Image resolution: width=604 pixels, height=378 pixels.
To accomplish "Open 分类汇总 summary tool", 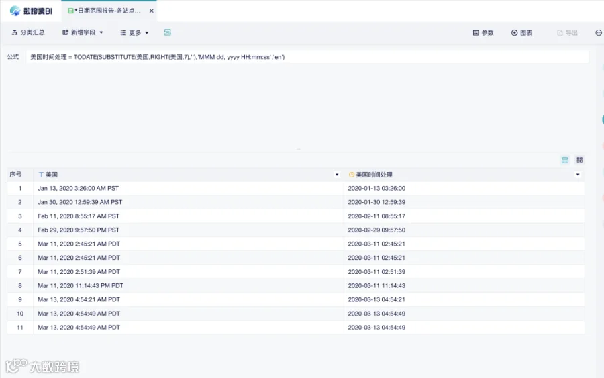I will pos(28,32).
